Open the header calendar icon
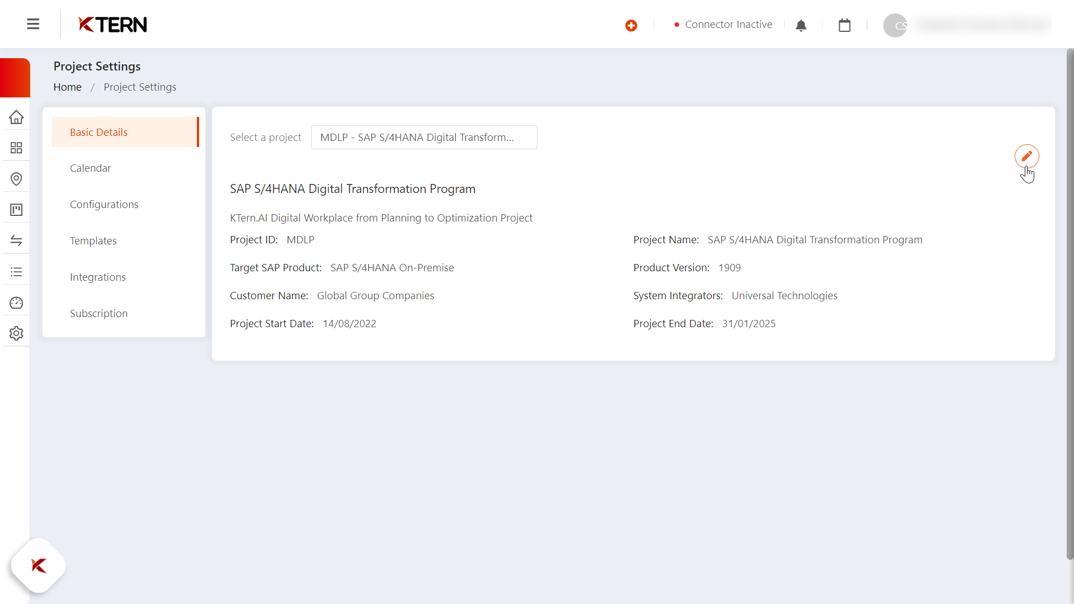This screenshot has height=604, width=1074. 845,25
